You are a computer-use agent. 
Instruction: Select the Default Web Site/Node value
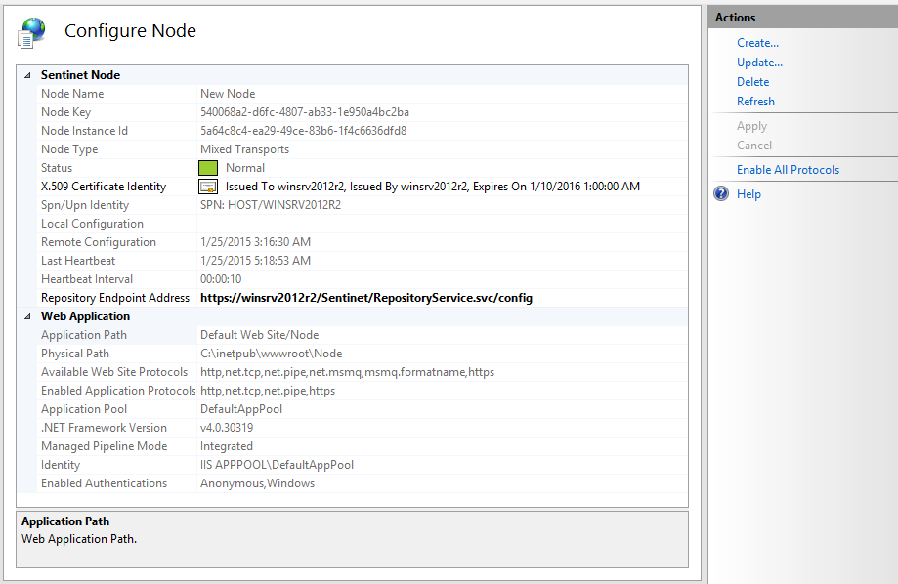pos(260,335)
